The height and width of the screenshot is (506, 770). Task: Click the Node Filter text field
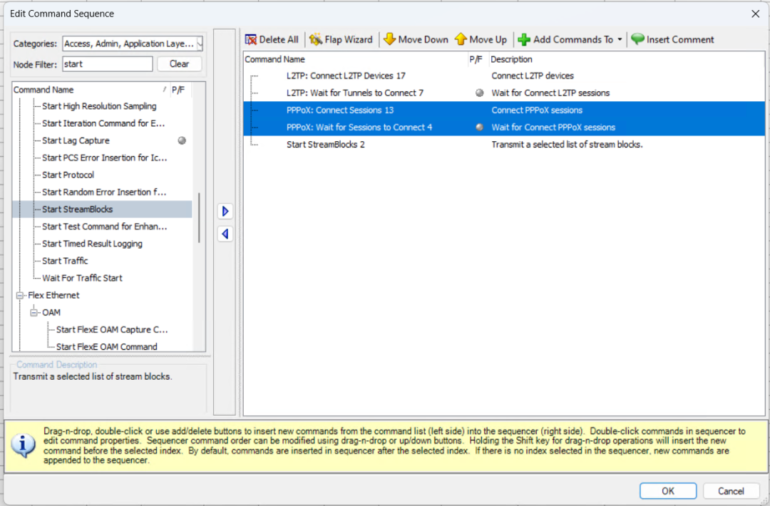pyautogui.click(x=107, y=64)
